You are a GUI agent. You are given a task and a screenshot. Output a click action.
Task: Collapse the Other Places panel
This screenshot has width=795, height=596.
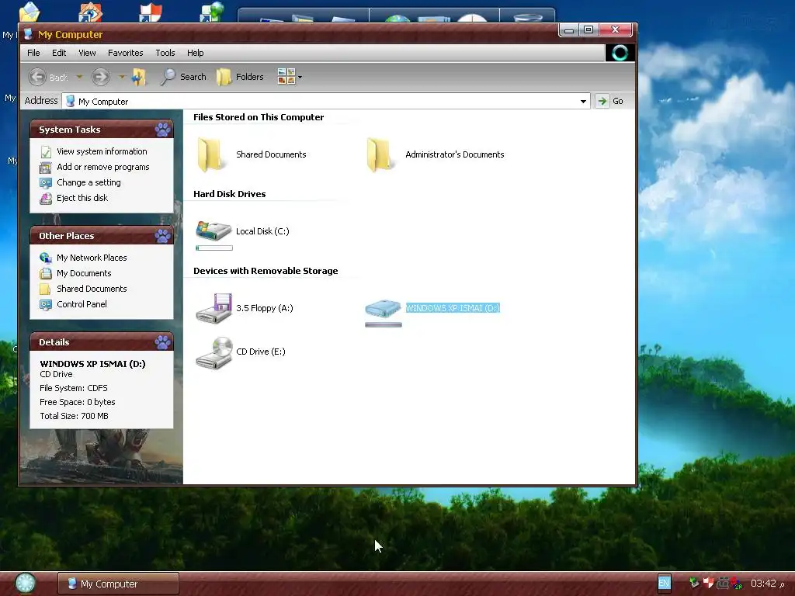tap(163, 236)
